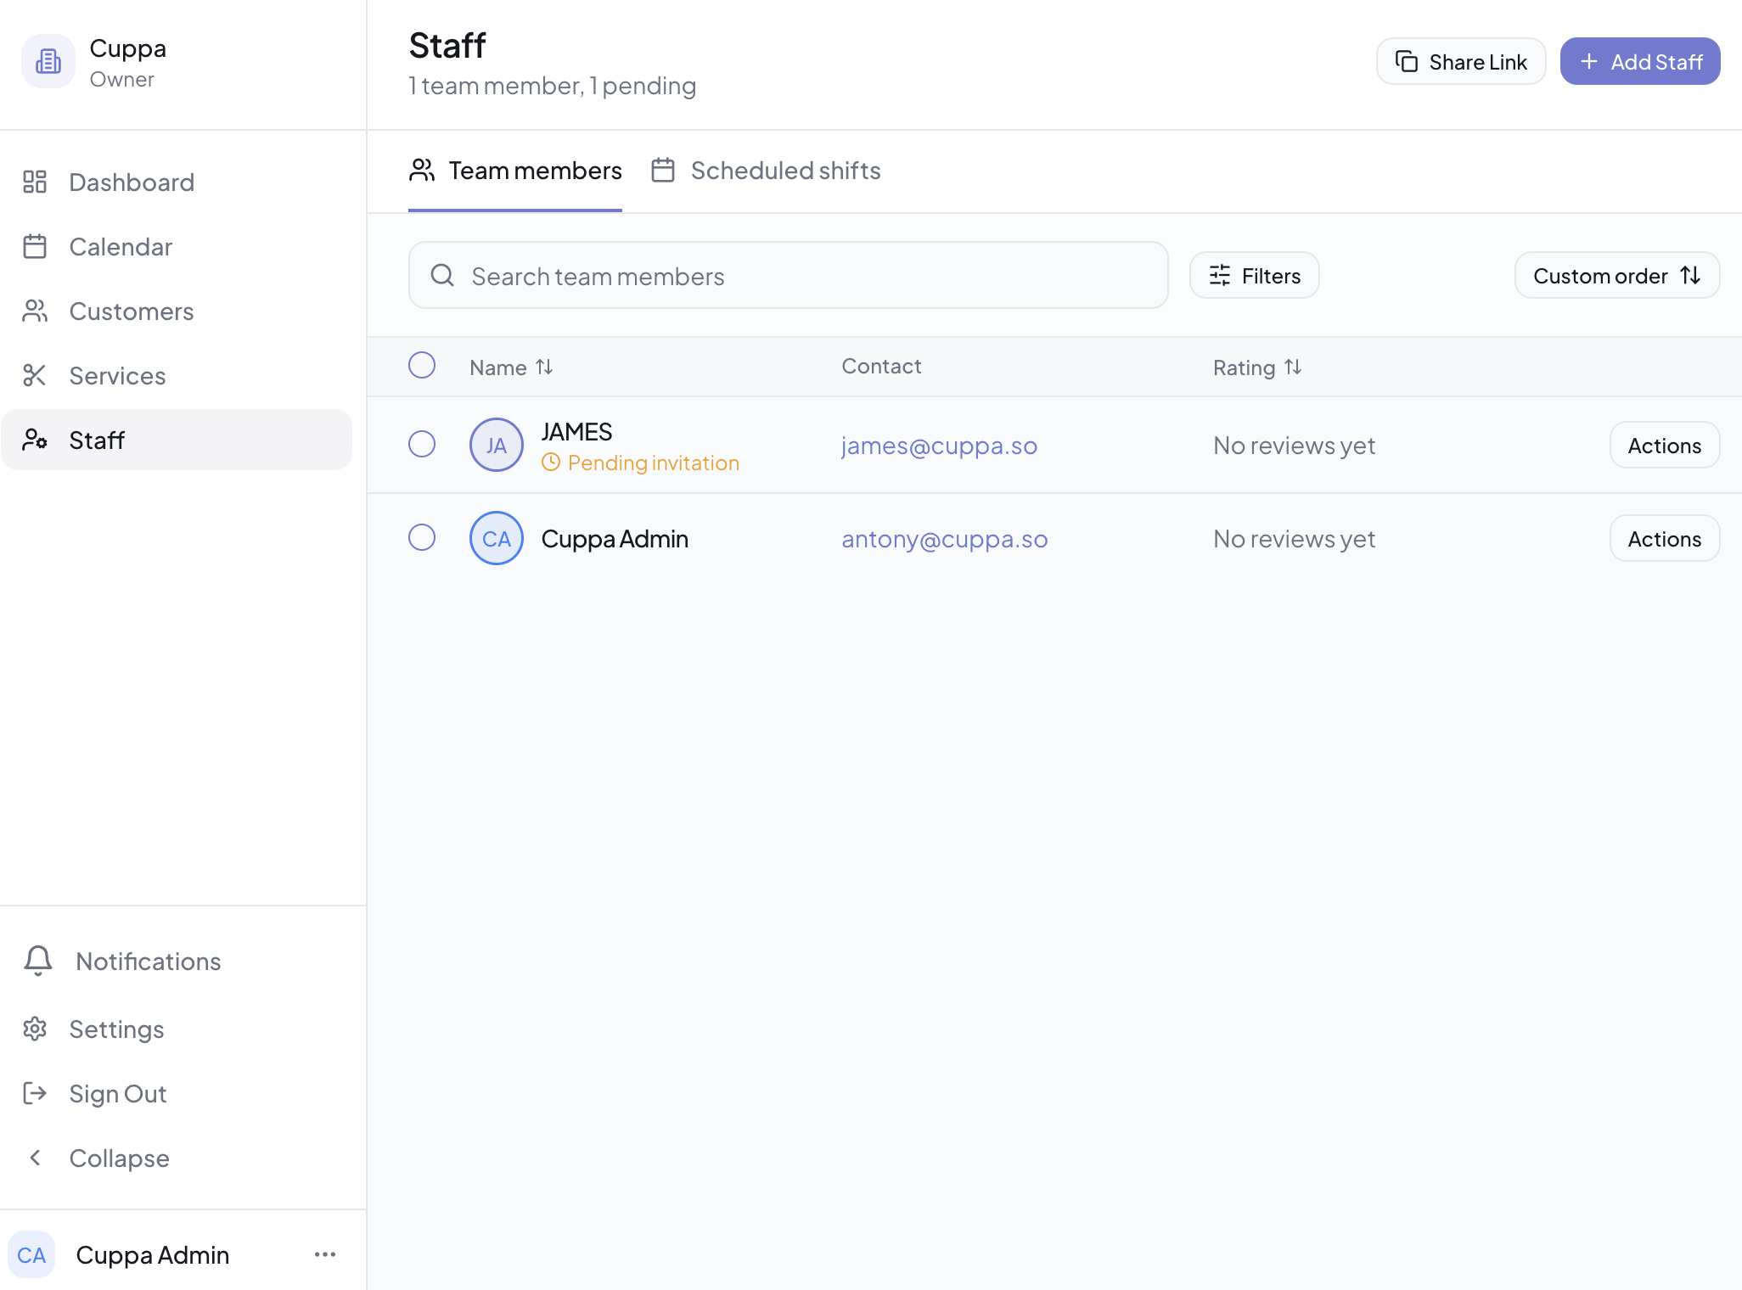Select the Cuppa Admin row checkbox
This screenshot has height=1290, width=1742.
click(422, 537)
